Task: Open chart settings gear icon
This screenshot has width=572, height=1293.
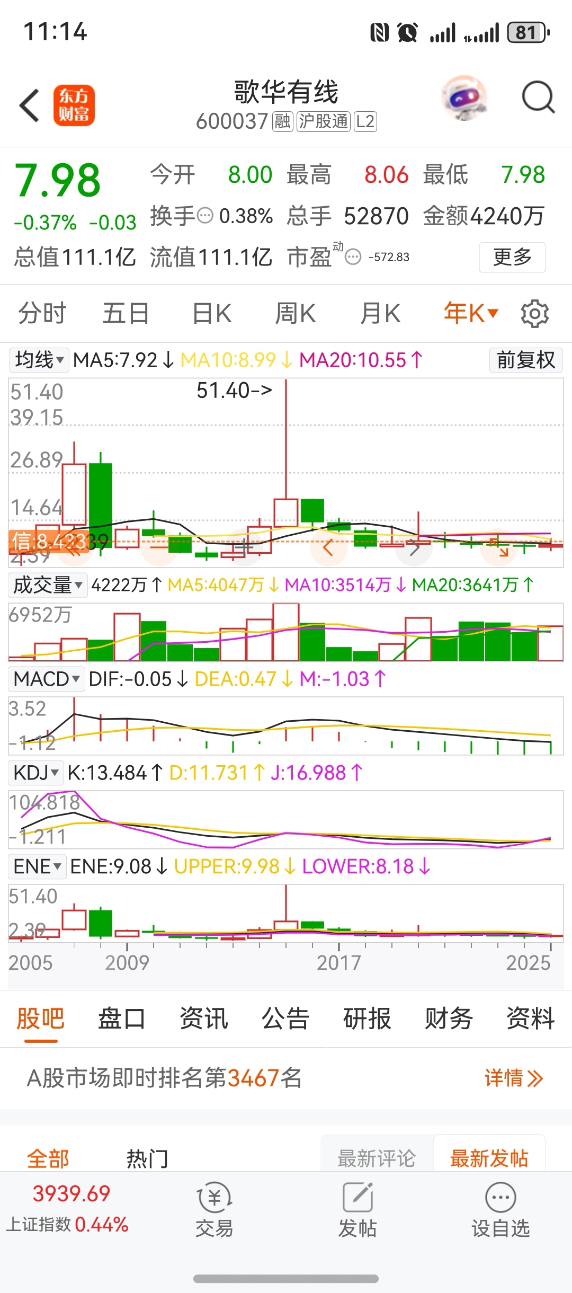Action: [534, 314]
